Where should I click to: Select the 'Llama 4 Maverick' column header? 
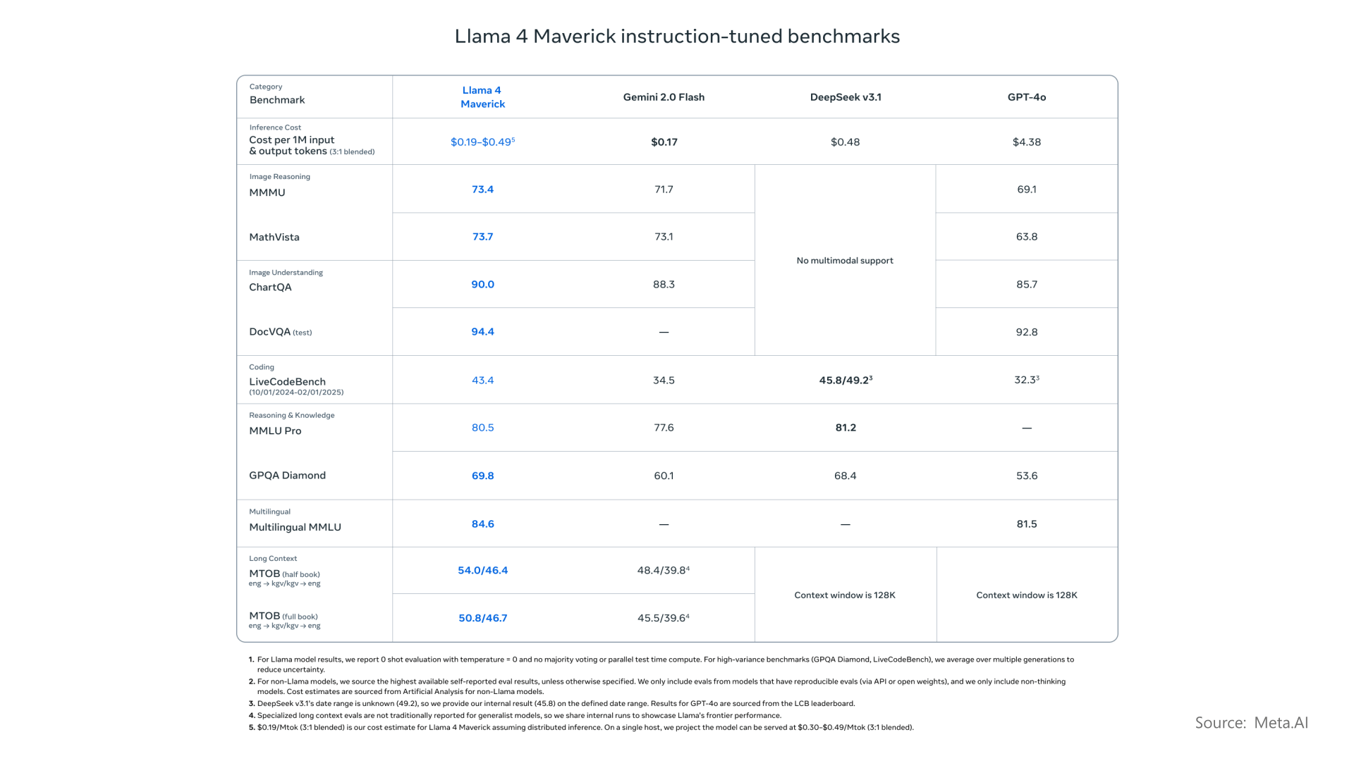click(x=482, y=97)
